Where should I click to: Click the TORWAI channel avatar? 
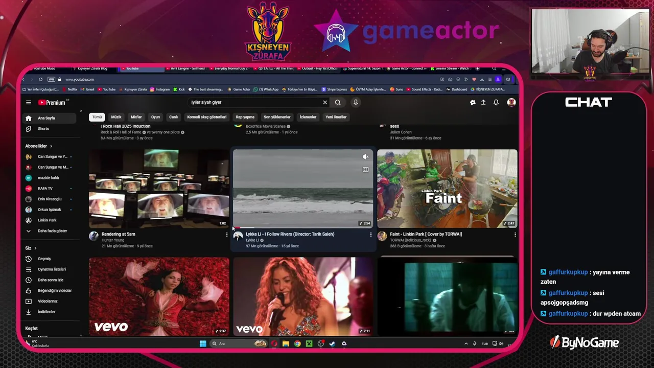click(382, 236)
